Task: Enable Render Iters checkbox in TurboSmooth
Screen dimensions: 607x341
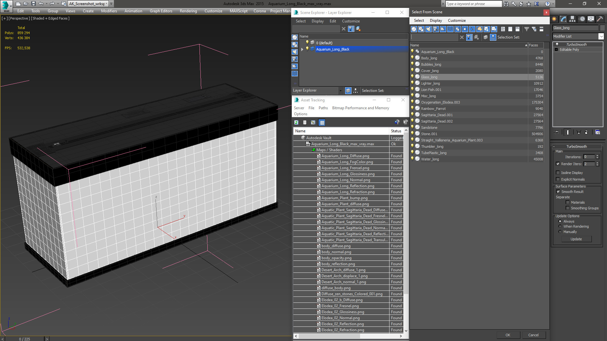Action: [x=558, y=164]
